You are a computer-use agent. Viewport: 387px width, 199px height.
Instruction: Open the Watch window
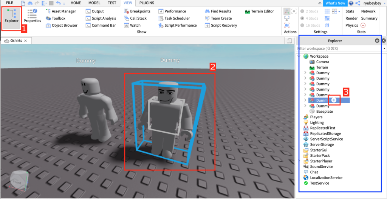[x=132, y=25]
